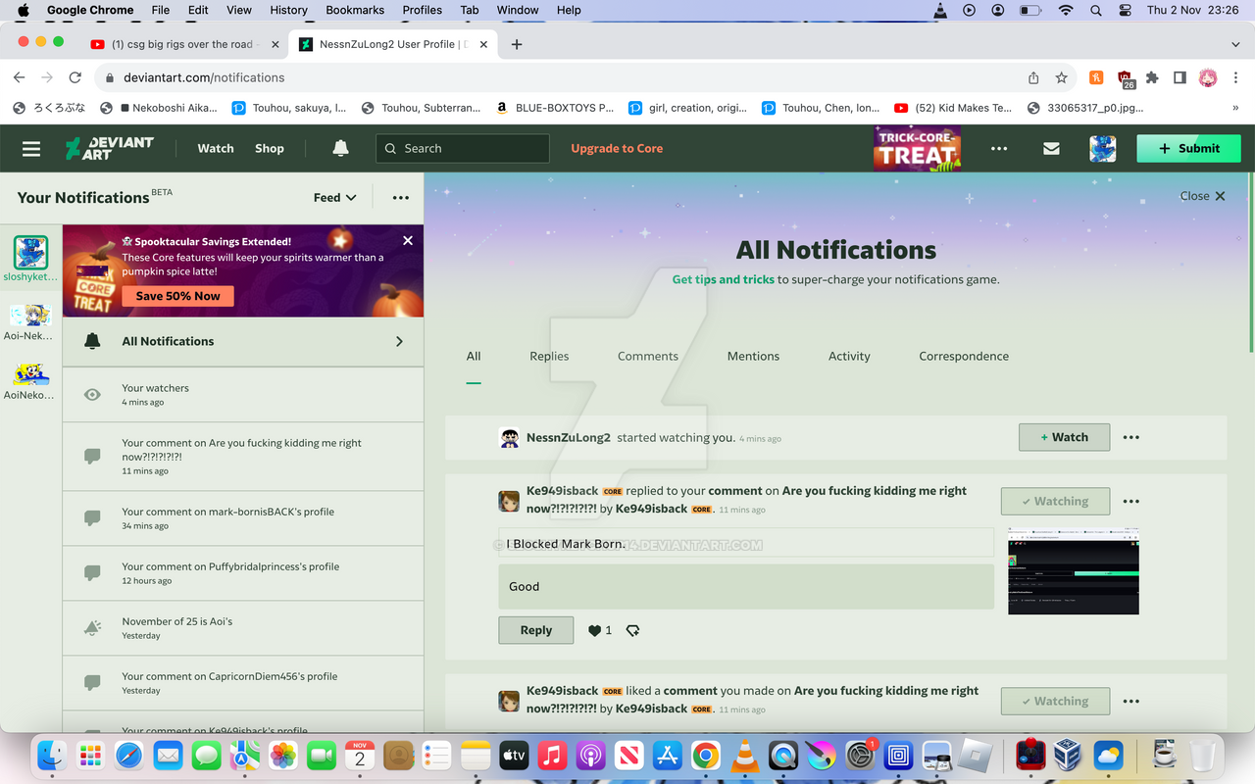The width and height of the screenshot is (1255, 784).
Task: Click the Watch button for NessnZuLong2
Action: [1064, 437]
